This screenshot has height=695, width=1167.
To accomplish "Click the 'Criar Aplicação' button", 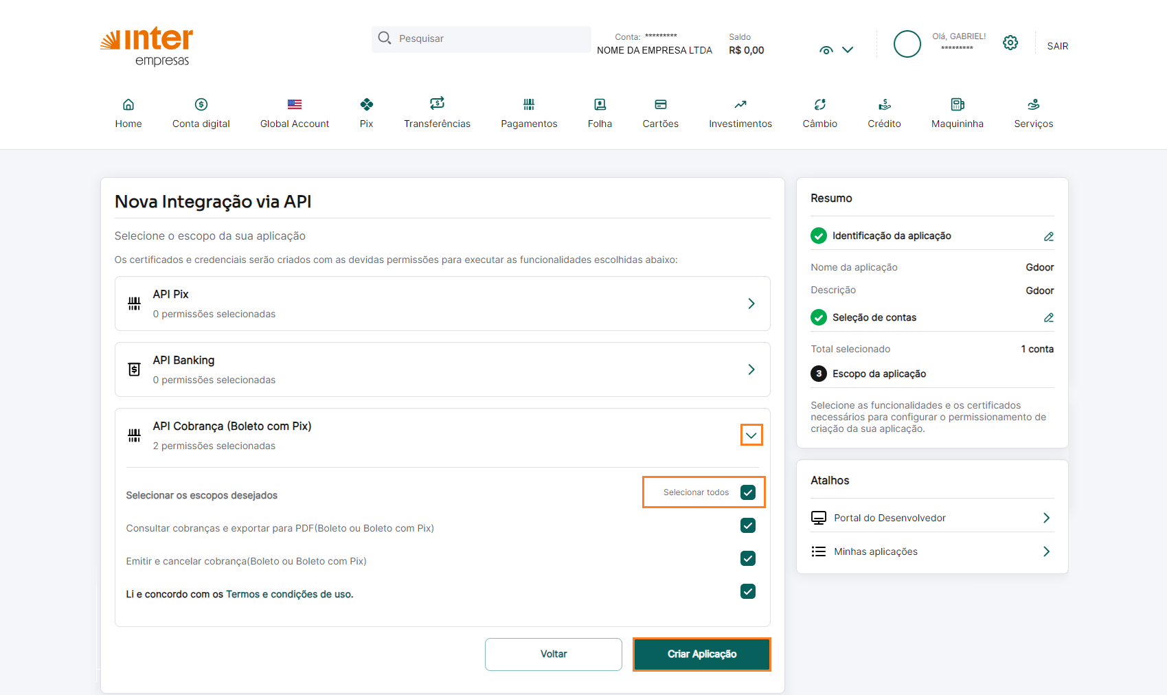I will pyautogui.click(x=701, y=654).
